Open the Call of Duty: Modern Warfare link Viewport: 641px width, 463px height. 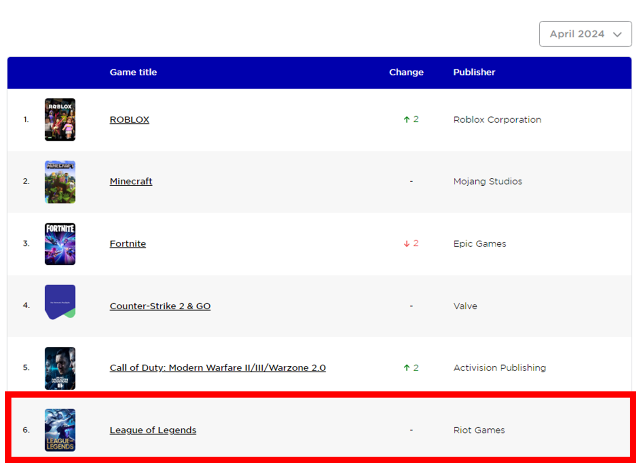[x=218, y=368]
